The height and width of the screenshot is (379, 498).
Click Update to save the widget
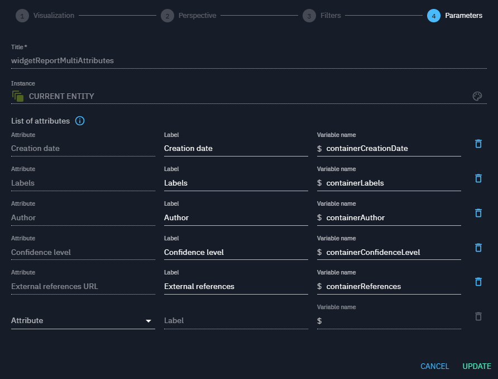point(476,366)
